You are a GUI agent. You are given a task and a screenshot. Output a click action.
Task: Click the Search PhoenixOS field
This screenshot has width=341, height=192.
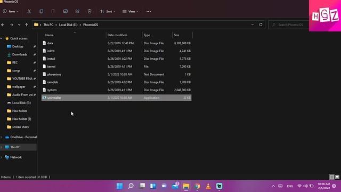click(289, 25)
